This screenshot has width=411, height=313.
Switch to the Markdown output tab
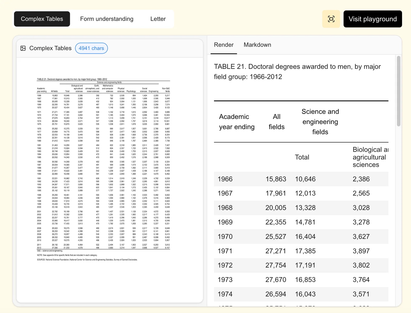pyautogui.click(x=257, y=45)
